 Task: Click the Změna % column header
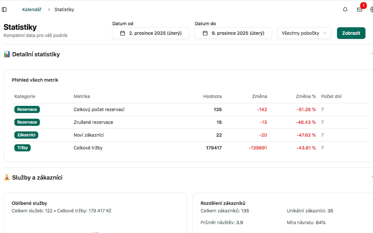tap(306, 96)
